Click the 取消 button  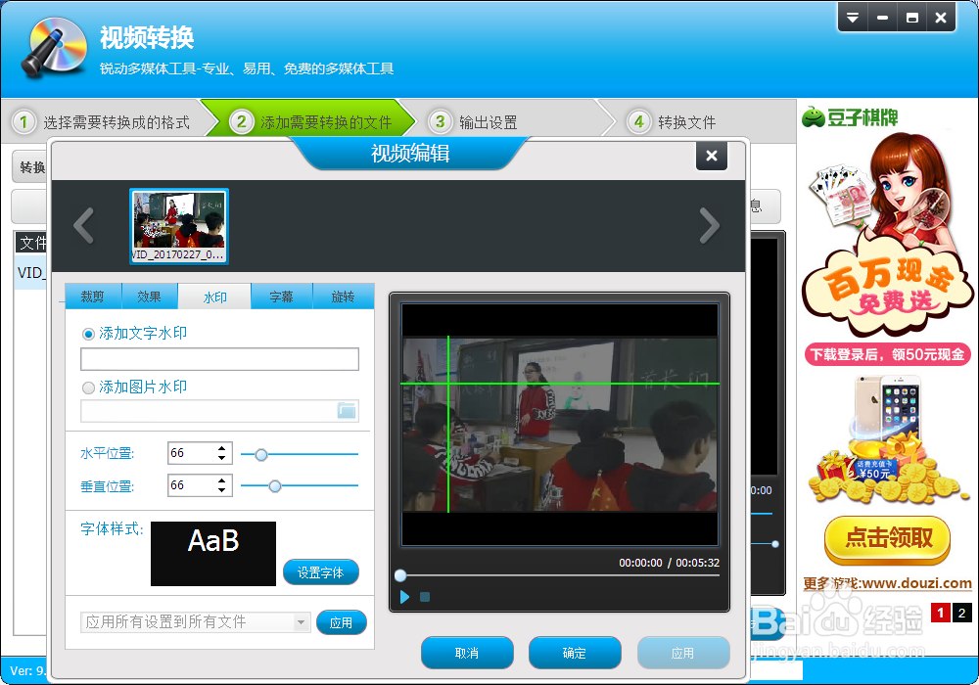tap(467, 653)
